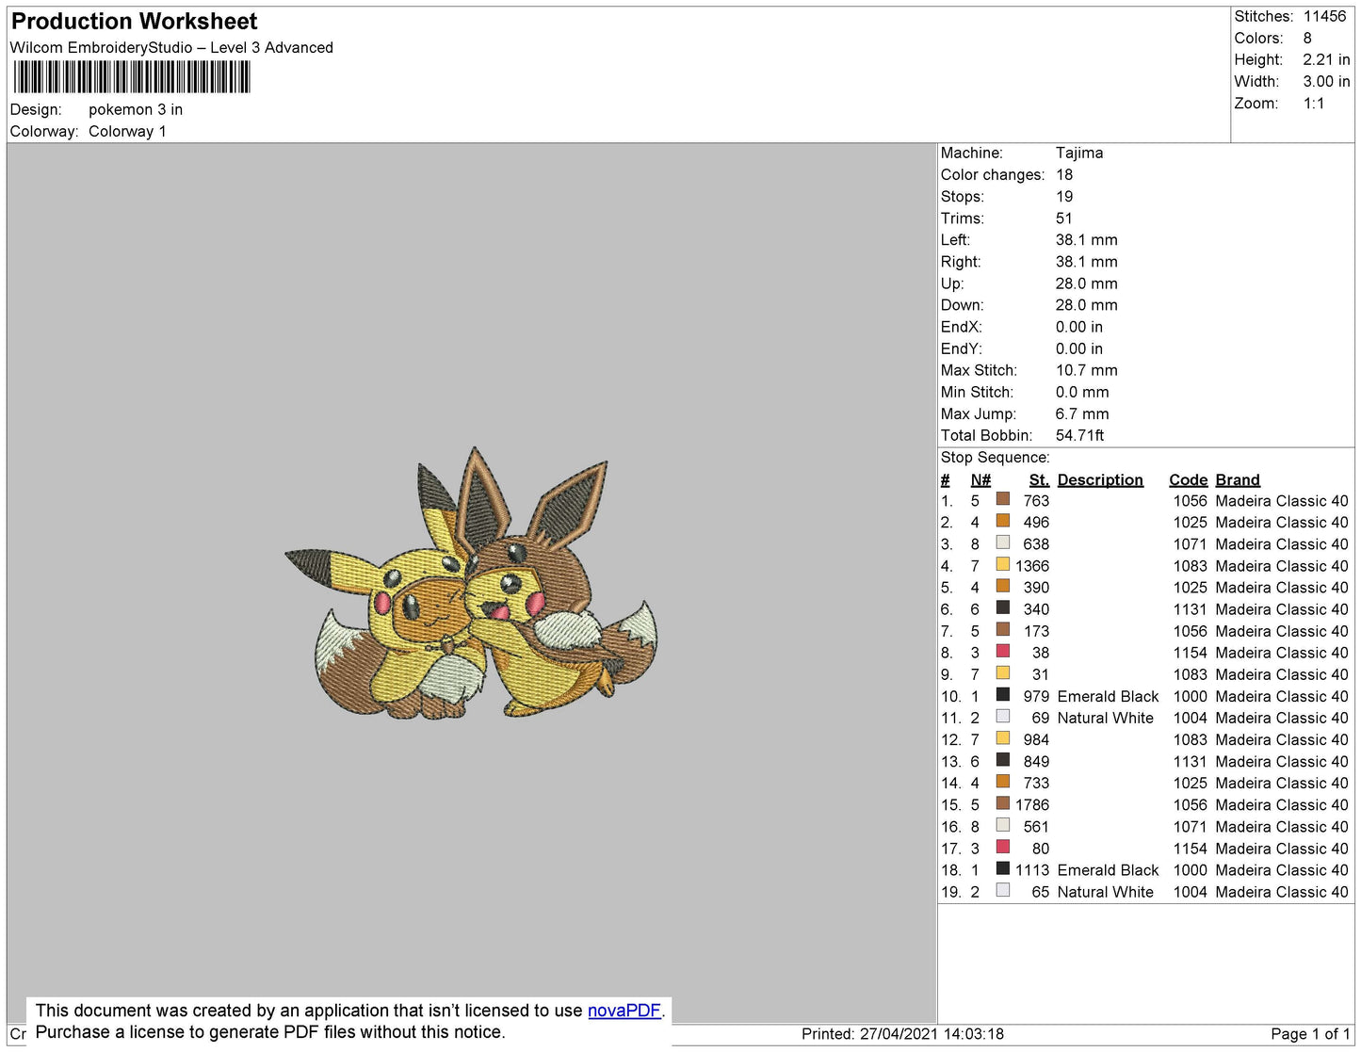Click the Left value 38.1 mm

[x=1087, y=240]
